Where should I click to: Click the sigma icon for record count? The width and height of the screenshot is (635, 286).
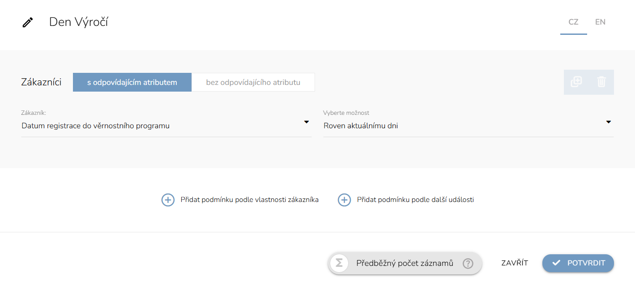[x=339, y=263]
